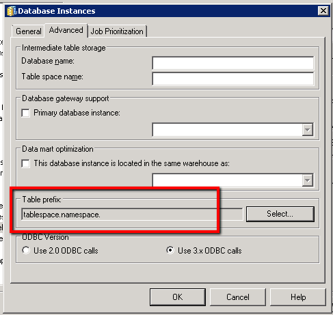The height and width of the screenshot is (315, 333).
Task: Click the Database name input field
Action: [233, 63]
